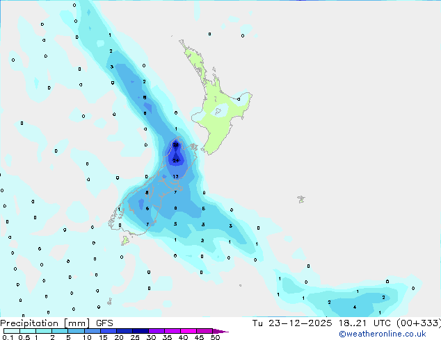Click the "0.1" legend scale label
Image resolution: width=441 pixels, height=340 pixels.
8,337
